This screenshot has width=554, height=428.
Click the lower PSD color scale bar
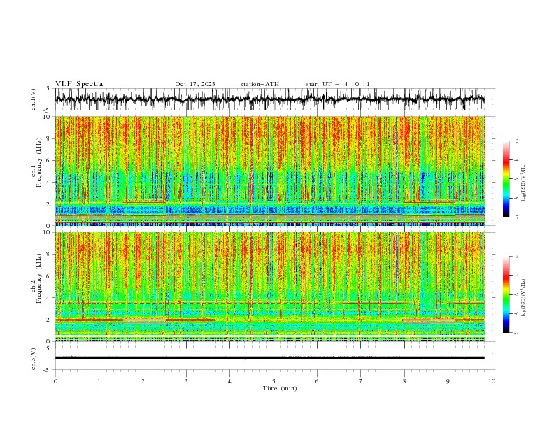506,294
